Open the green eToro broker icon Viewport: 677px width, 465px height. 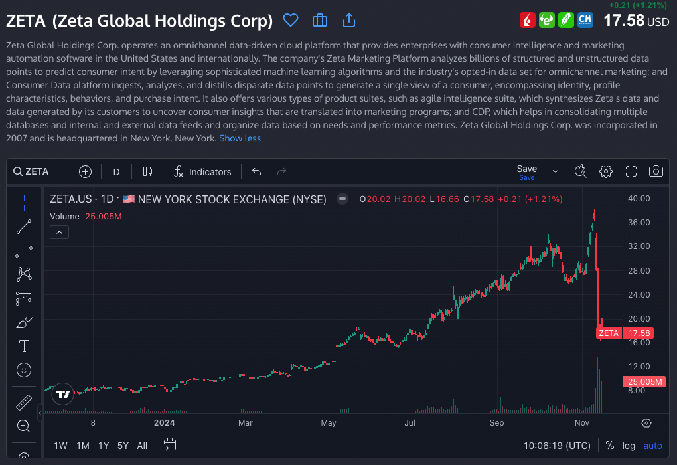pyautogui.click(x=547, y=20)
